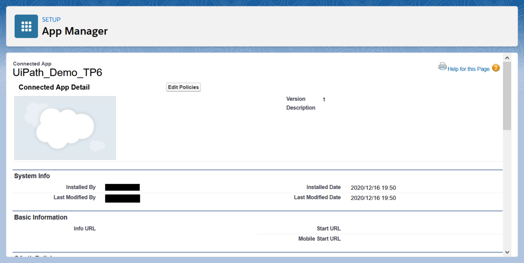Screen dimensions: 524x263
Task: Click the Connected App Detail heading
Action: (x=54, y=87)
